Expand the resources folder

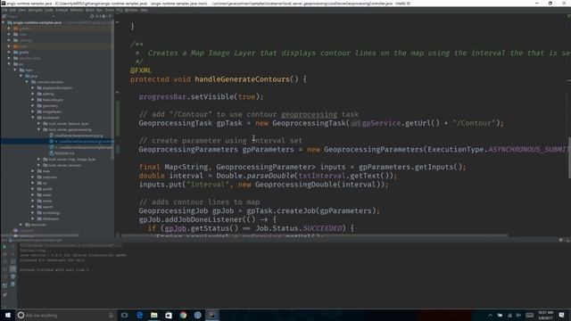tap(21, 225)
